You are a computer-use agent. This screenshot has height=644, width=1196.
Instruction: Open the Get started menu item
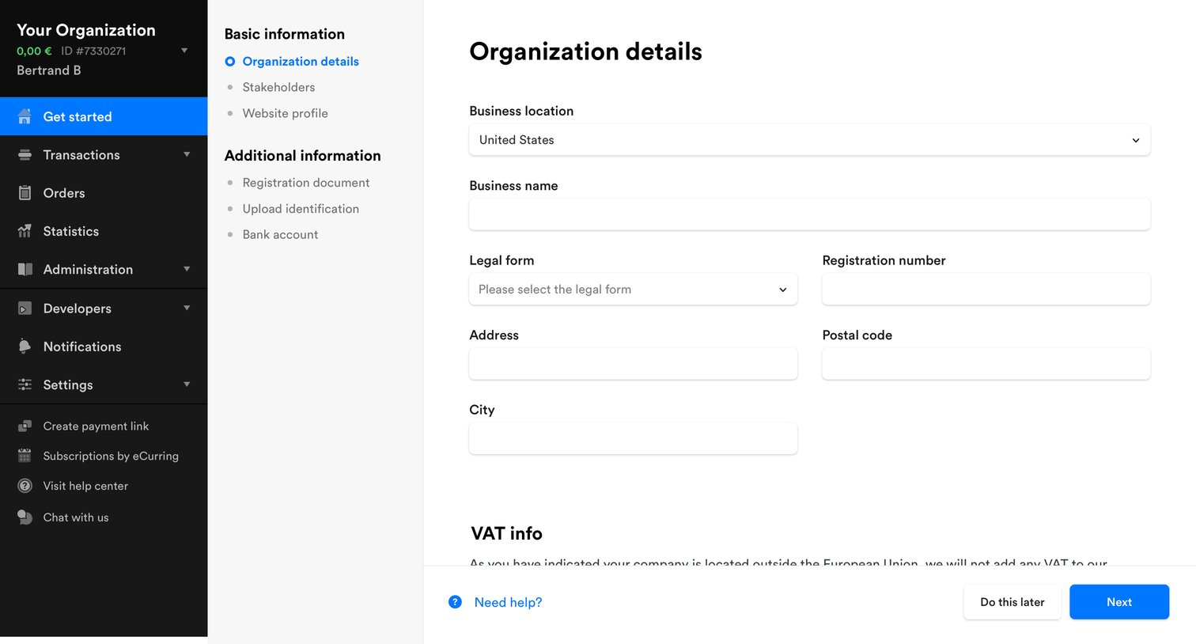tap(104, 116)
